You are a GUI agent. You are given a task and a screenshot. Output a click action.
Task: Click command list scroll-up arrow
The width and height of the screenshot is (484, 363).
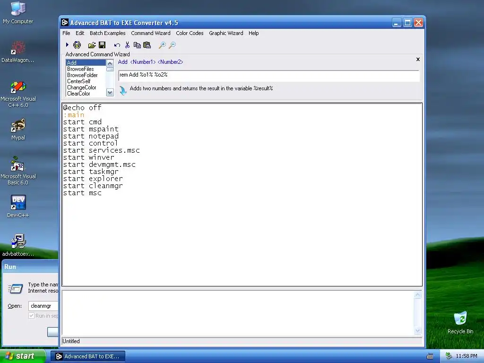[x=110, y=63]
